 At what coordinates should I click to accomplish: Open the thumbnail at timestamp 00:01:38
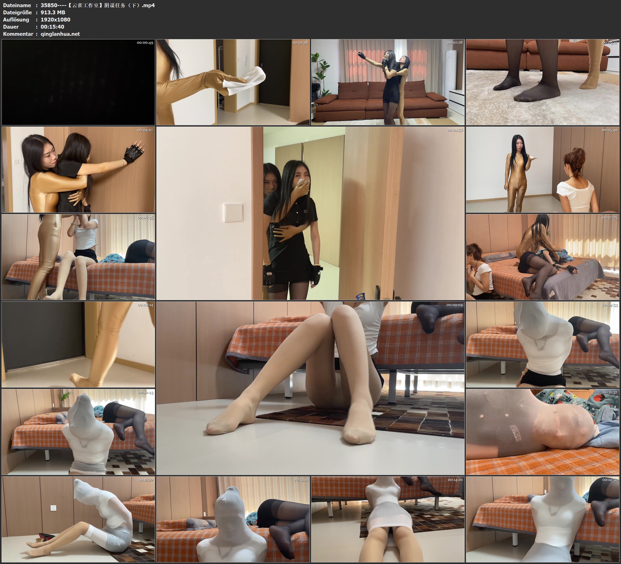(x=233, y=82)
